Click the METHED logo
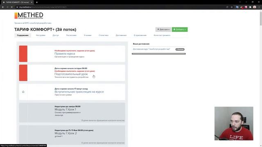Image resolution: width=262 pixels, height=147 pixels. (x=29, y=16)
